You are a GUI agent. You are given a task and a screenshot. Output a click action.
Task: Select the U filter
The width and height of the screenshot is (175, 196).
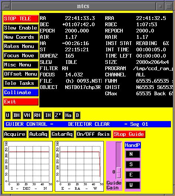pyautogui.click(x=7, y=115)
